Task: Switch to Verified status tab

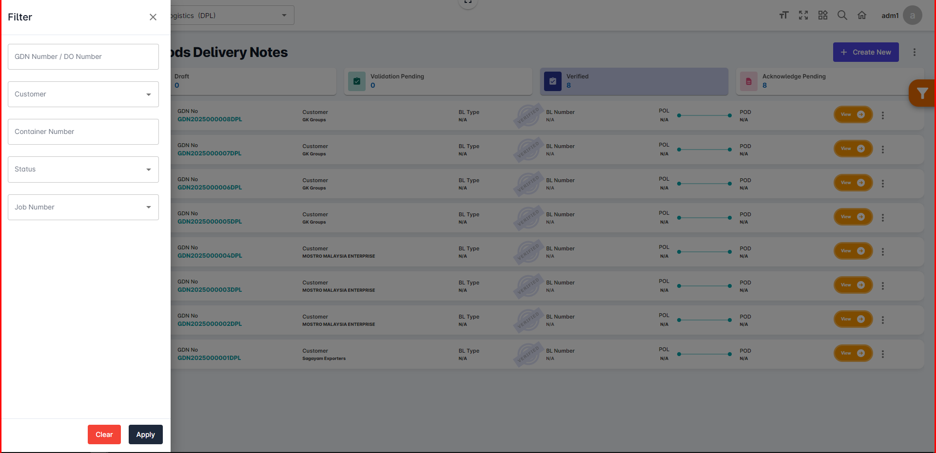Action: click(x=634, y=81)
